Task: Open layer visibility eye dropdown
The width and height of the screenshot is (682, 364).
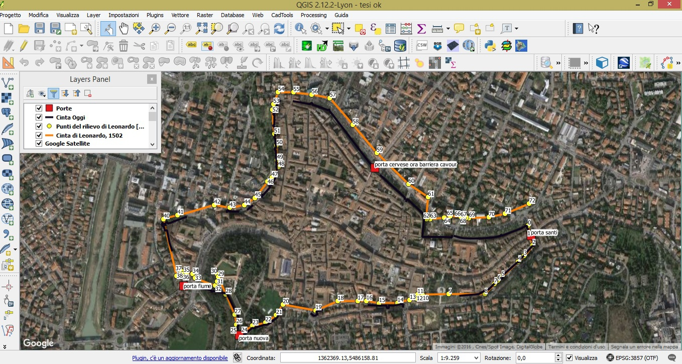Action: 42,93
